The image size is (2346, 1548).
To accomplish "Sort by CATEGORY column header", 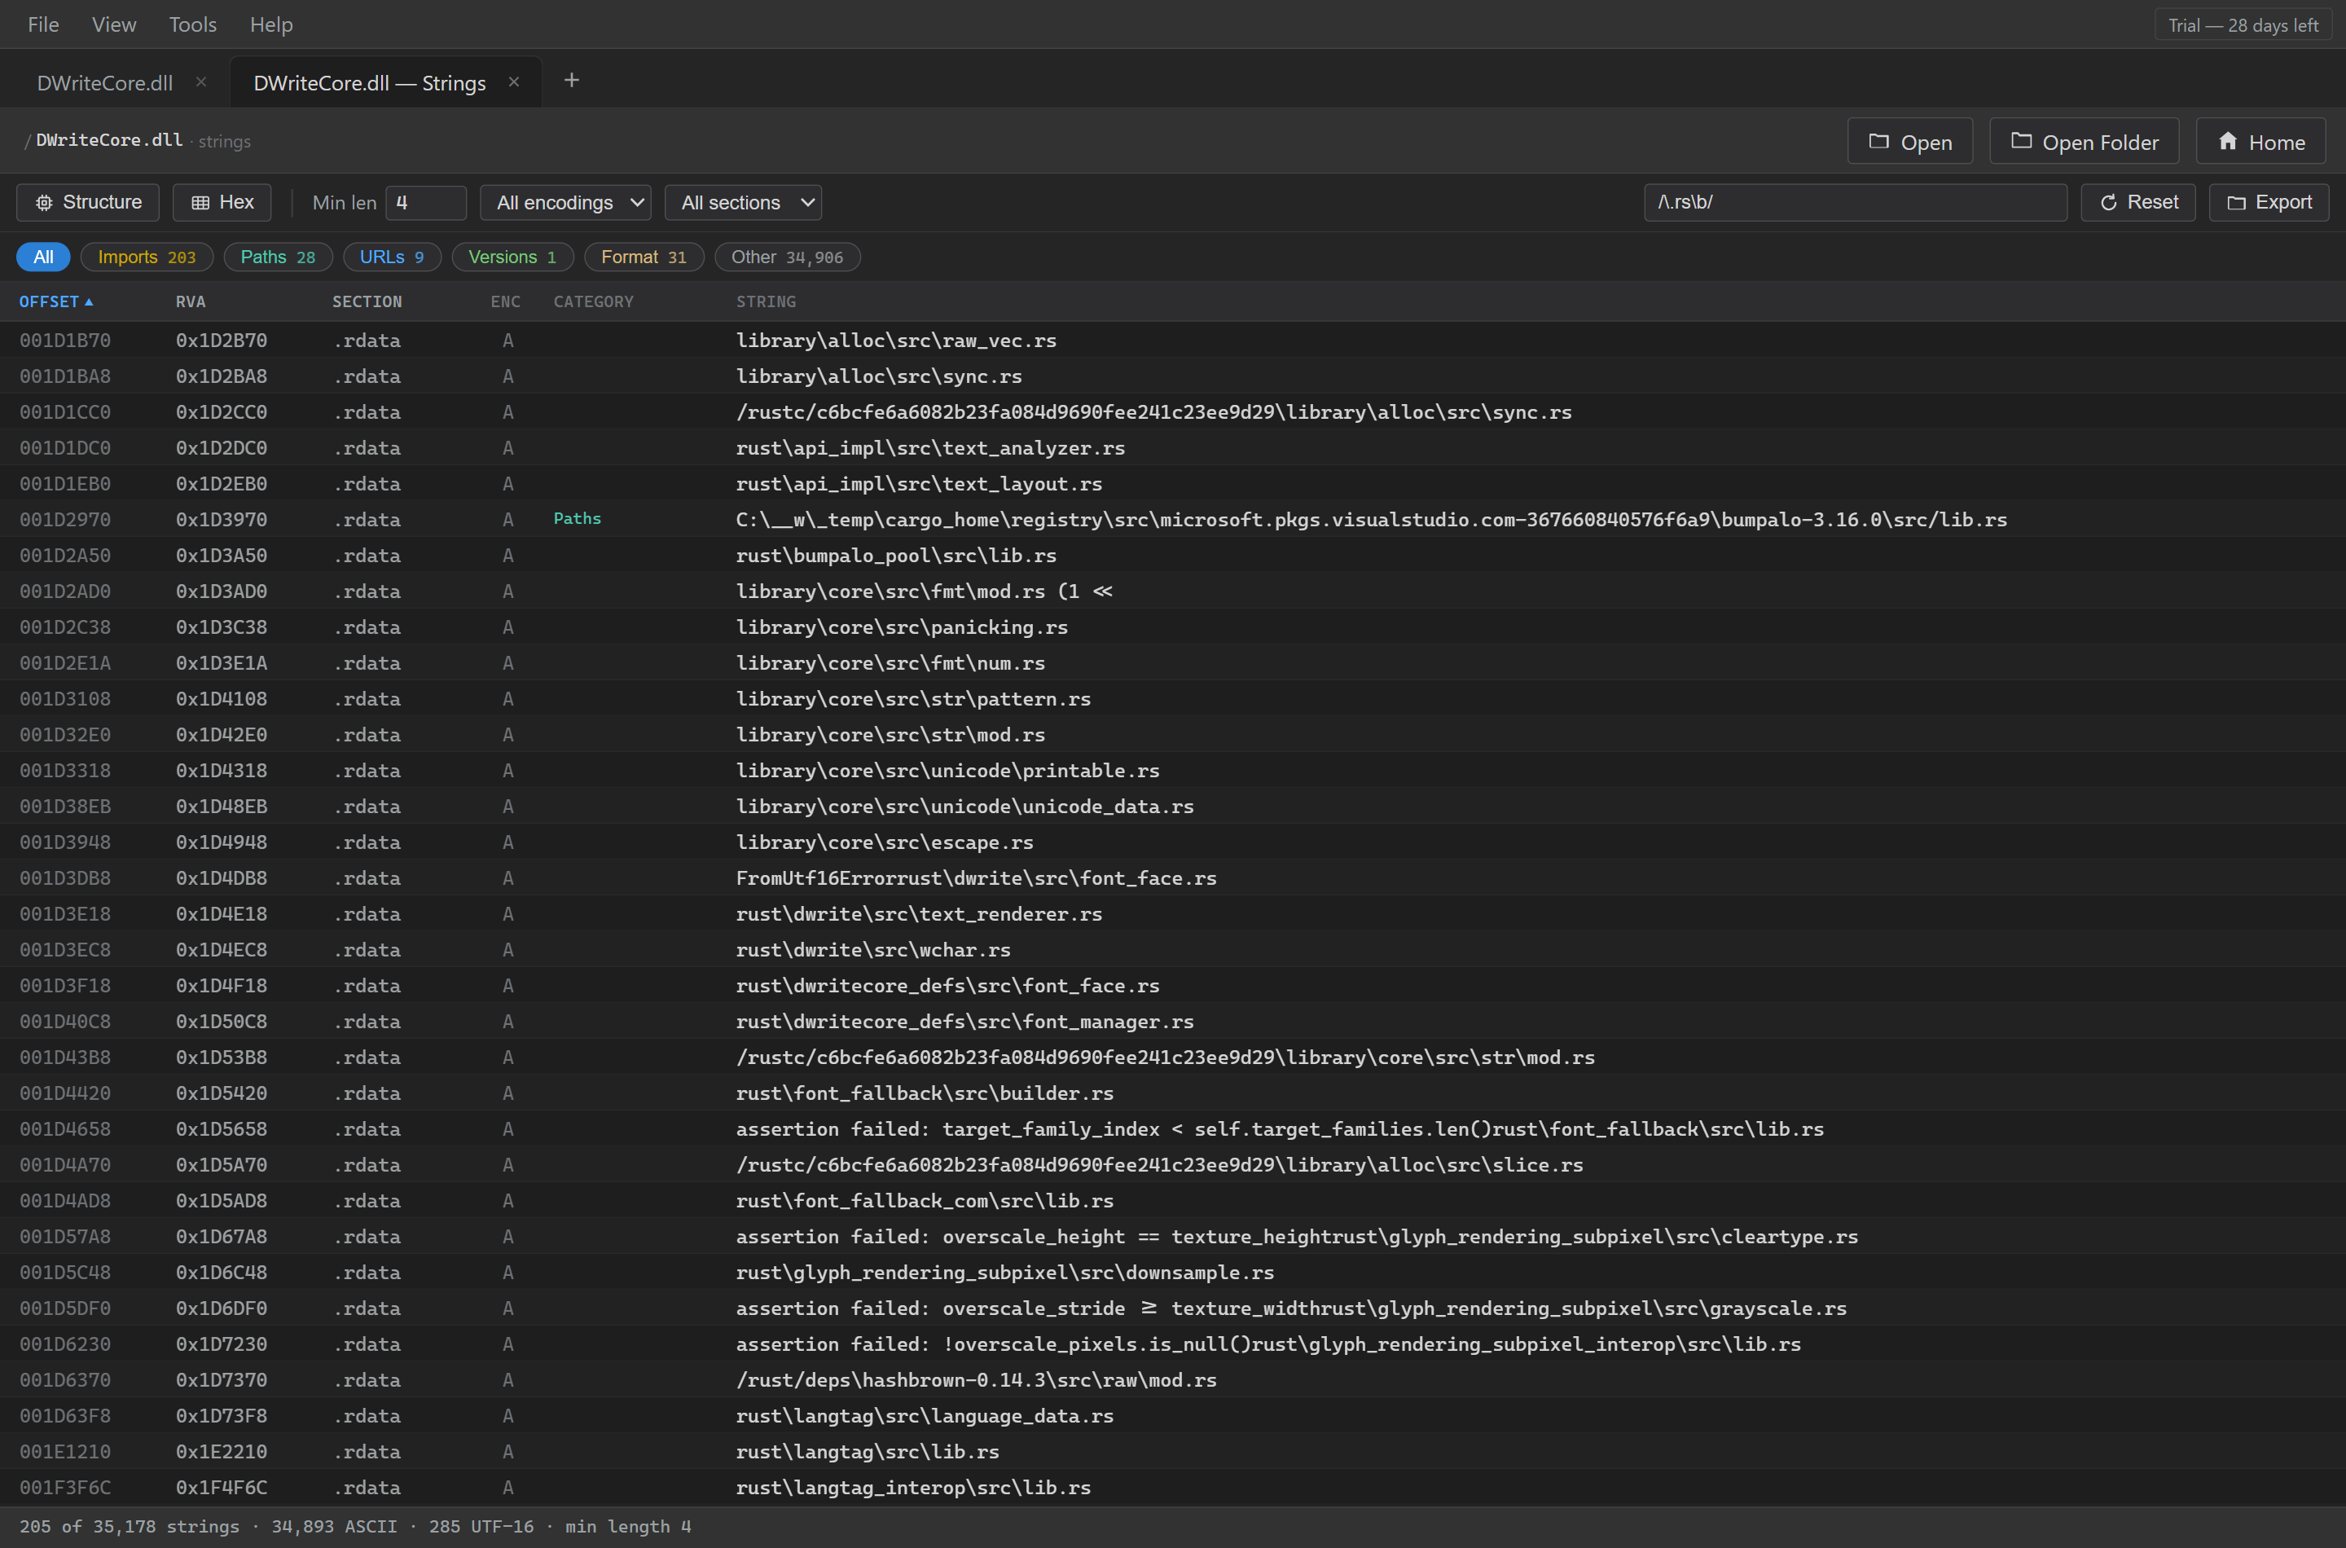I will (x=593, y=302).
